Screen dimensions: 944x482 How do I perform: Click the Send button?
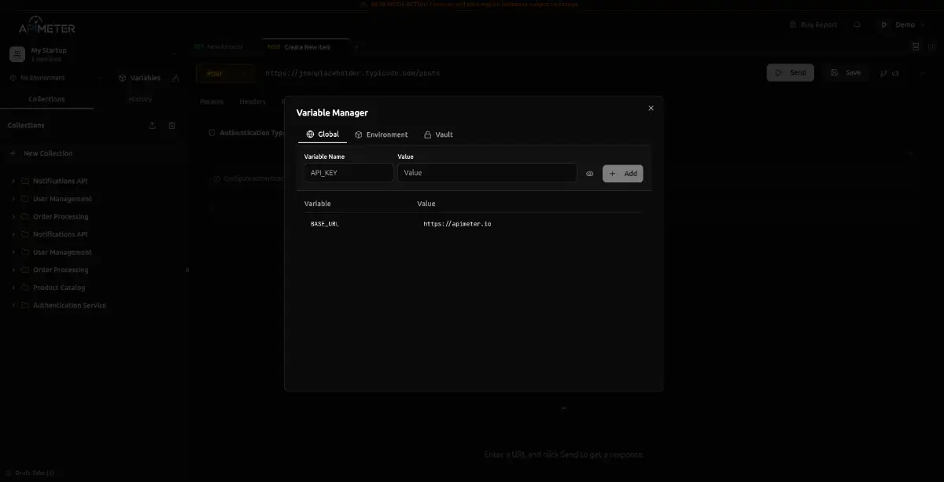coord(790,72)
